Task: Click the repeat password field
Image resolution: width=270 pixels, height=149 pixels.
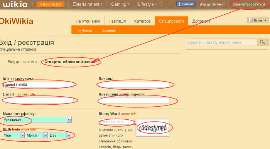Action: point(134,100)
